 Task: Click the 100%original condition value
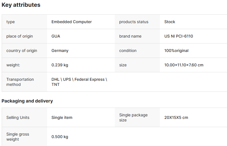[x=177, y=51]
